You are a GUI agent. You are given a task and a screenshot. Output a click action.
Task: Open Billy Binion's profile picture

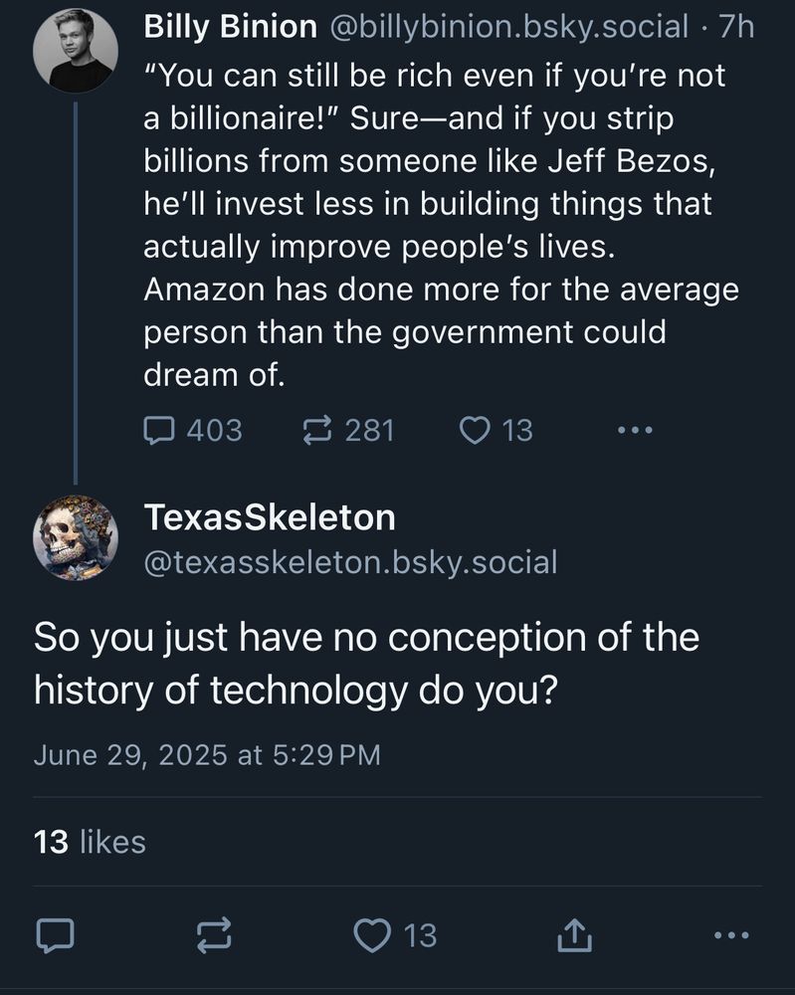[76, 51]
